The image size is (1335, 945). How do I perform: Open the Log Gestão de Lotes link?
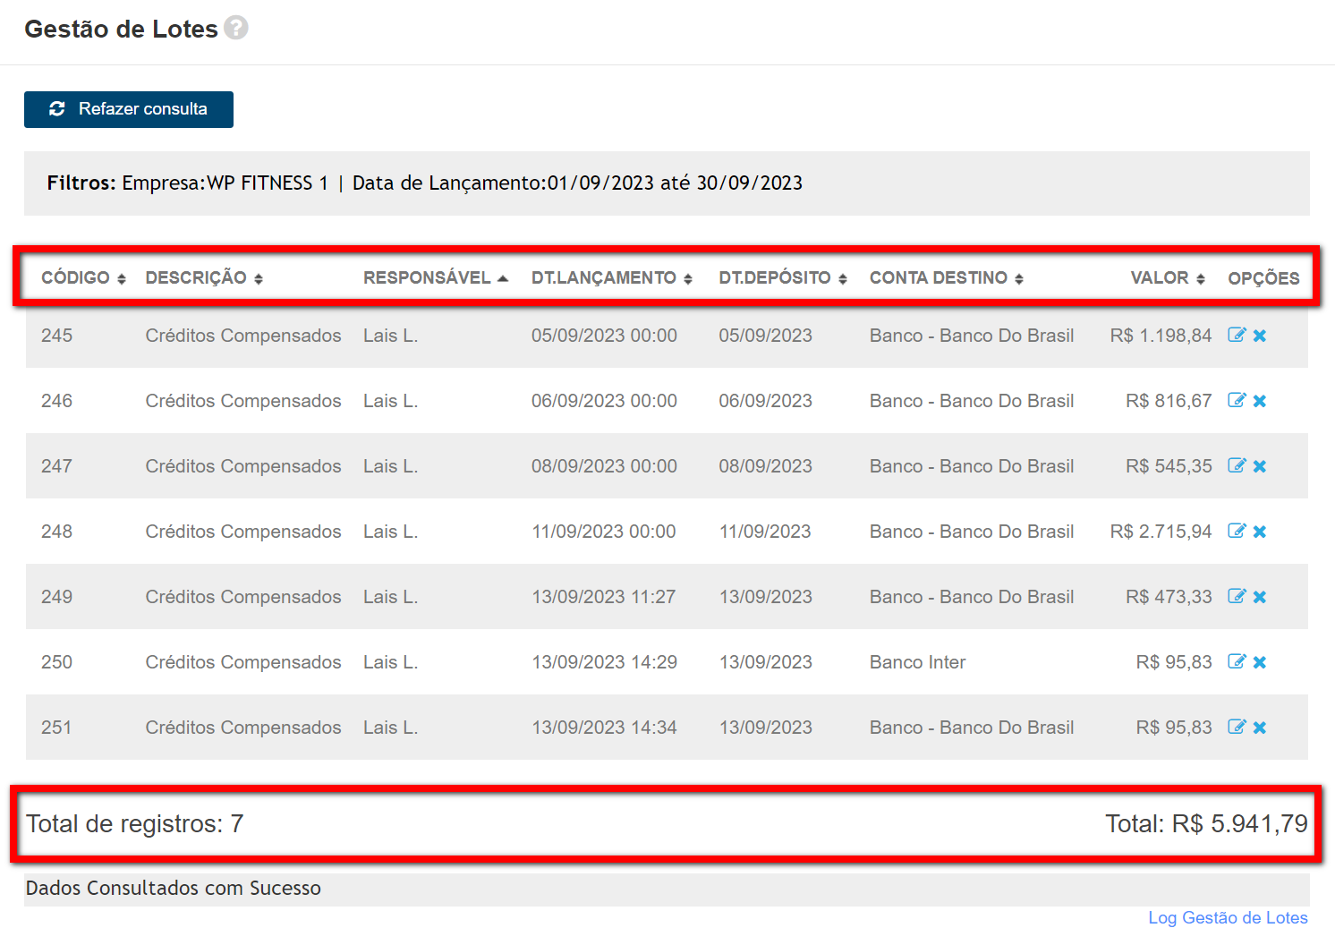1228,917
